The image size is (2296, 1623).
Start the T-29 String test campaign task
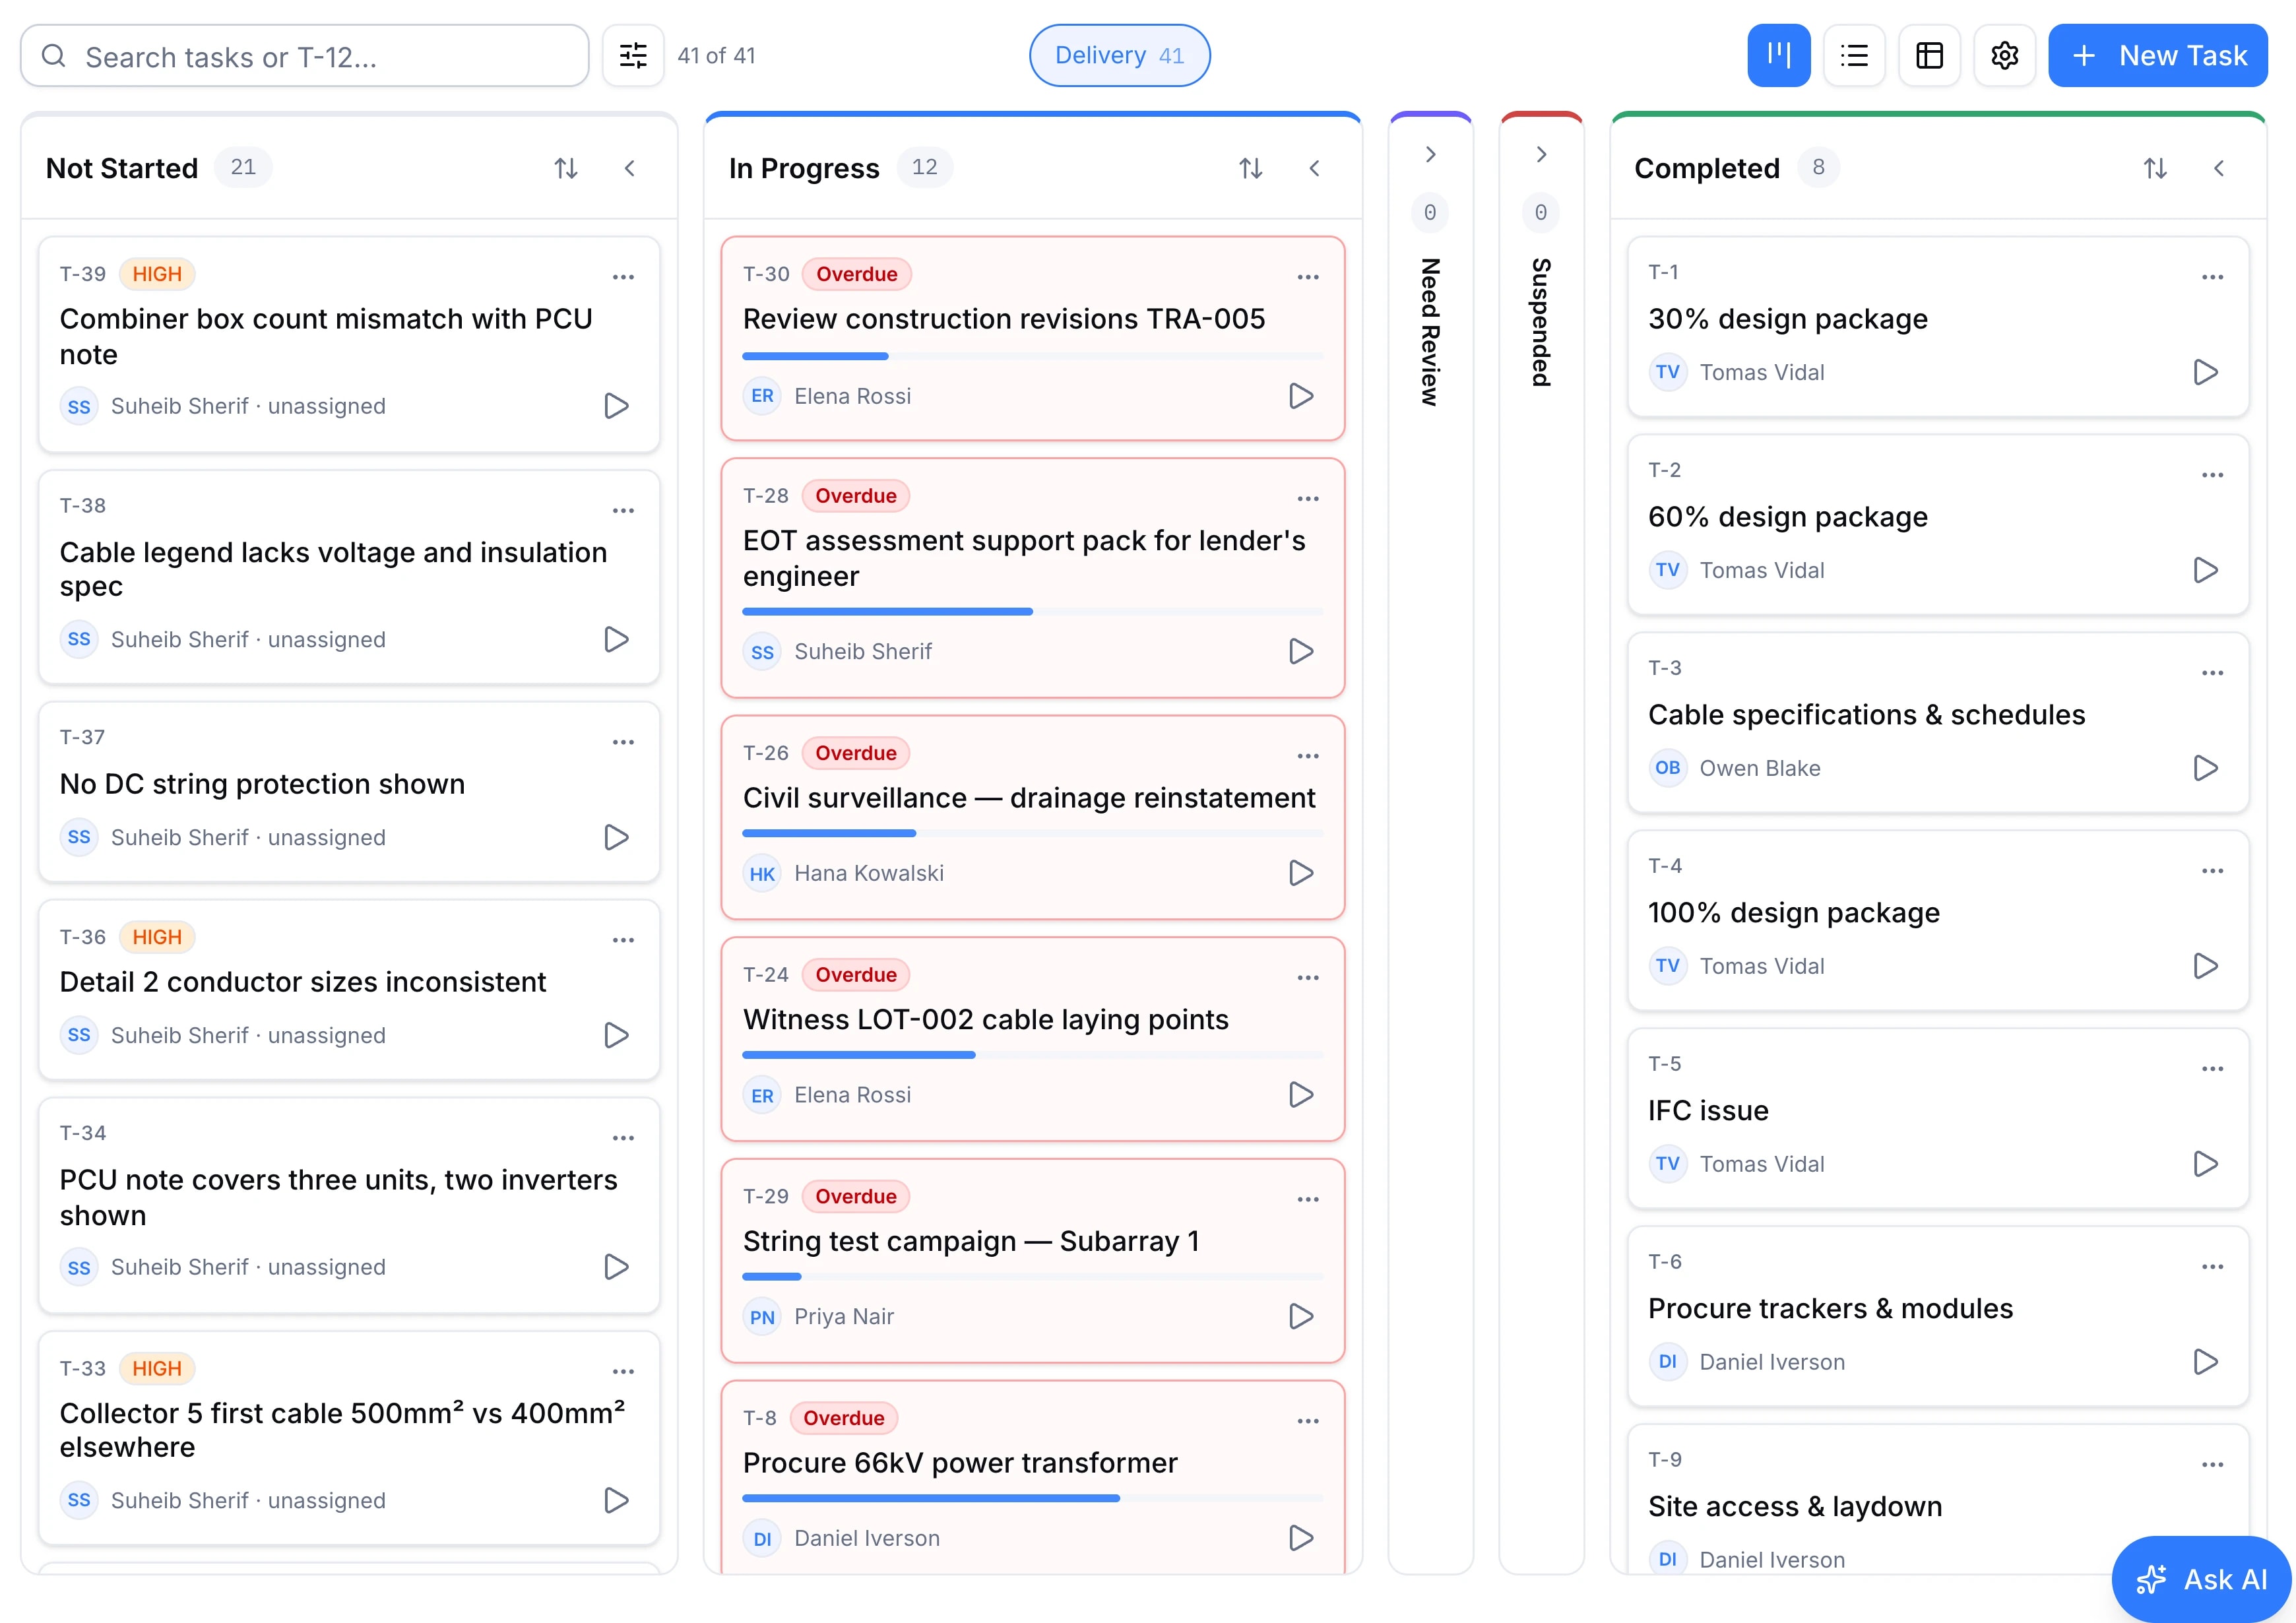click(x=1301, y=1316)
